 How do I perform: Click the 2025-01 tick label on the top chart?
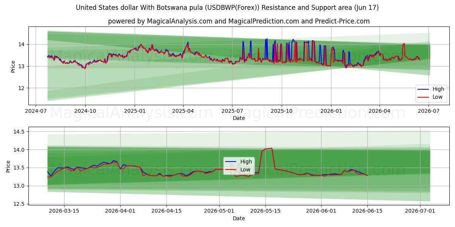135,111
